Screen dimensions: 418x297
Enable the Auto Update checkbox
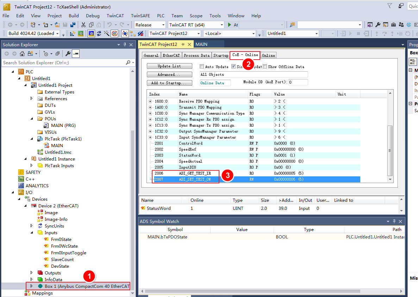[202, 67]
